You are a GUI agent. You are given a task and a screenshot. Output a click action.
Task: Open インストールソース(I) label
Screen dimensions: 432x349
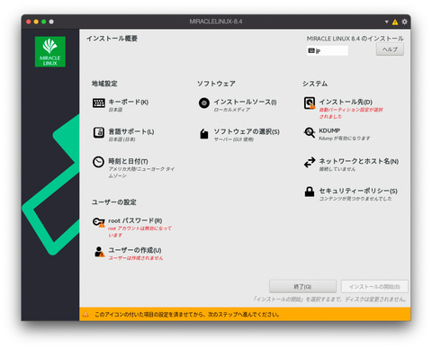(245, 102)
